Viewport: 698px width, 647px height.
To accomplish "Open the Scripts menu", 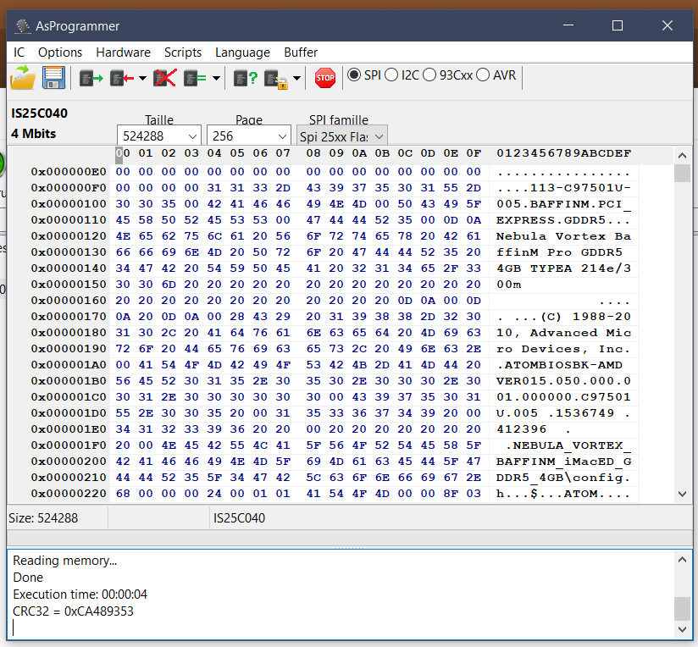I will pos(183,53).
